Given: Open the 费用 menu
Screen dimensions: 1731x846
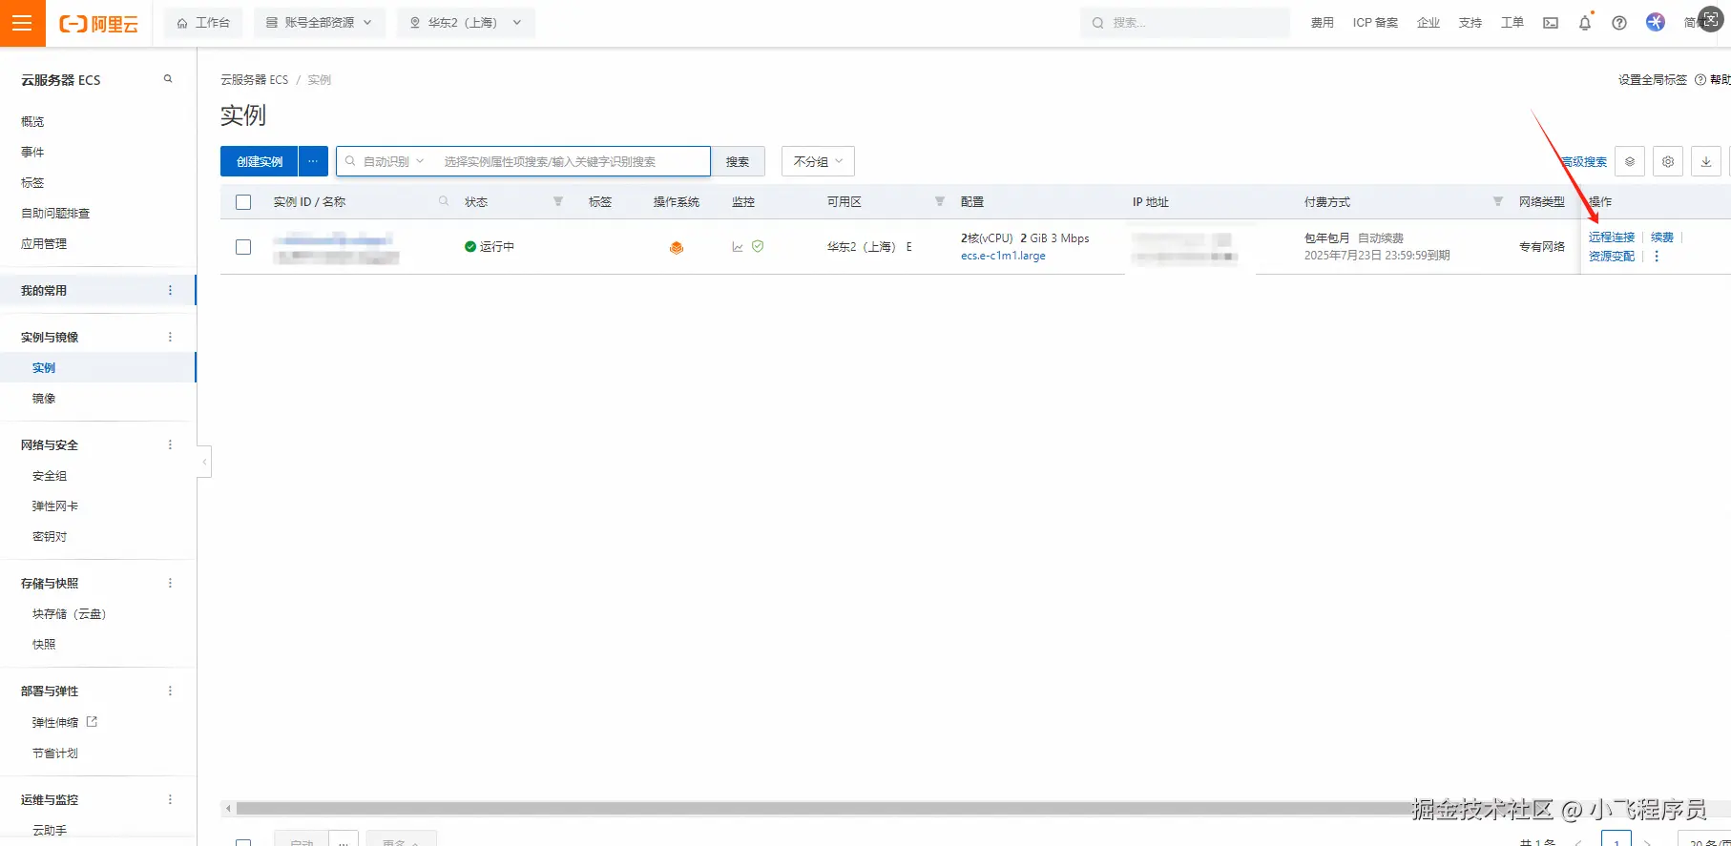Looking at the screenshot, I should pos(1323,23).
